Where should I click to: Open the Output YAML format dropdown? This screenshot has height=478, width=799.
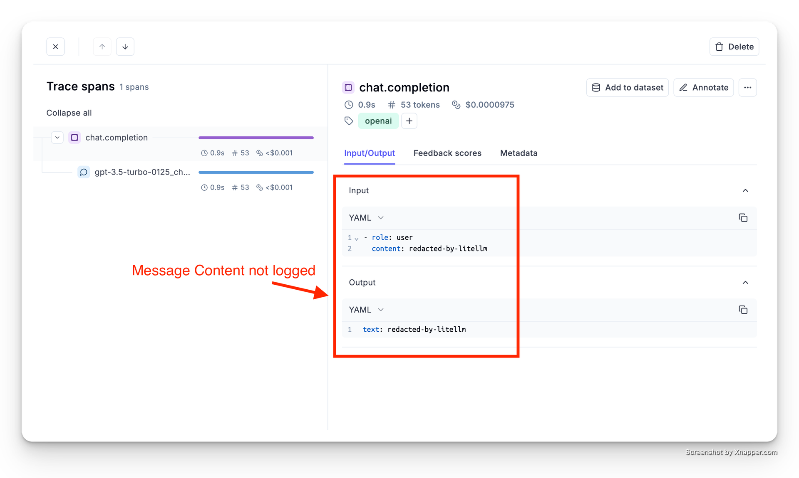click(x=366, y=310)
